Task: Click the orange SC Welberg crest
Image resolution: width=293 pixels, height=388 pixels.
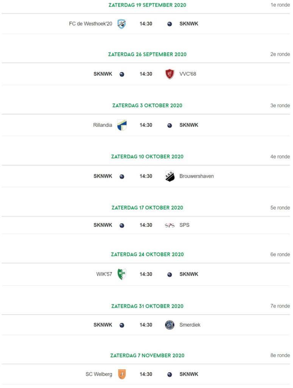Action: (122, 374)
